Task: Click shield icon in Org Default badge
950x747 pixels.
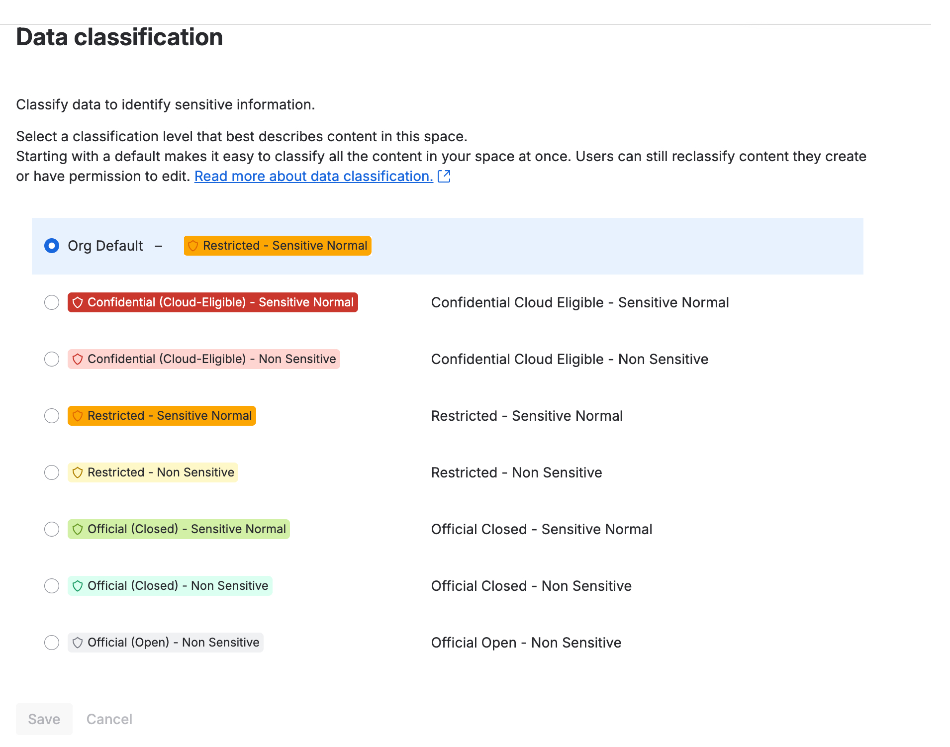Action: pyautogui.click(x=193, y=246)
